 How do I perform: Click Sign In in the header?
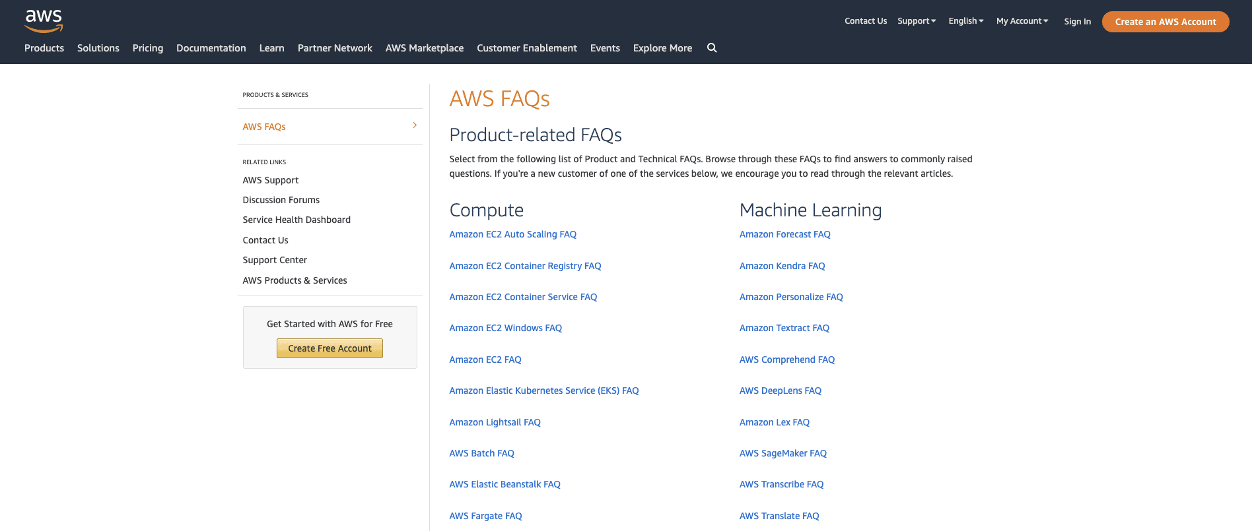pyautogui.click(x=1077, y=21)
